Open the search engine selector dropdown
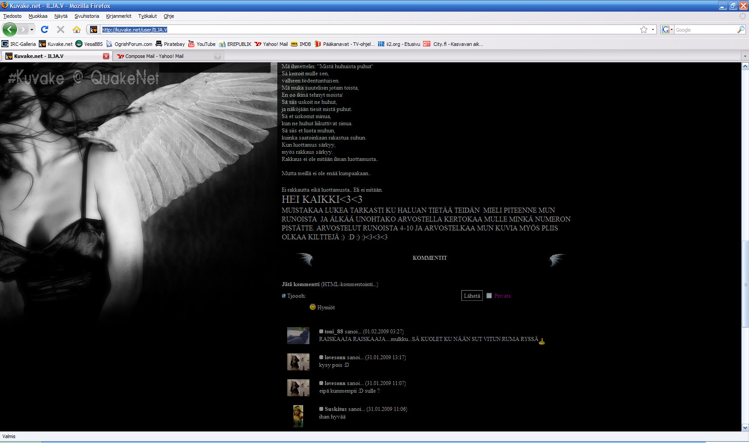Image resolution: width=749 pixels, height=443 pixels. point(667,29)
